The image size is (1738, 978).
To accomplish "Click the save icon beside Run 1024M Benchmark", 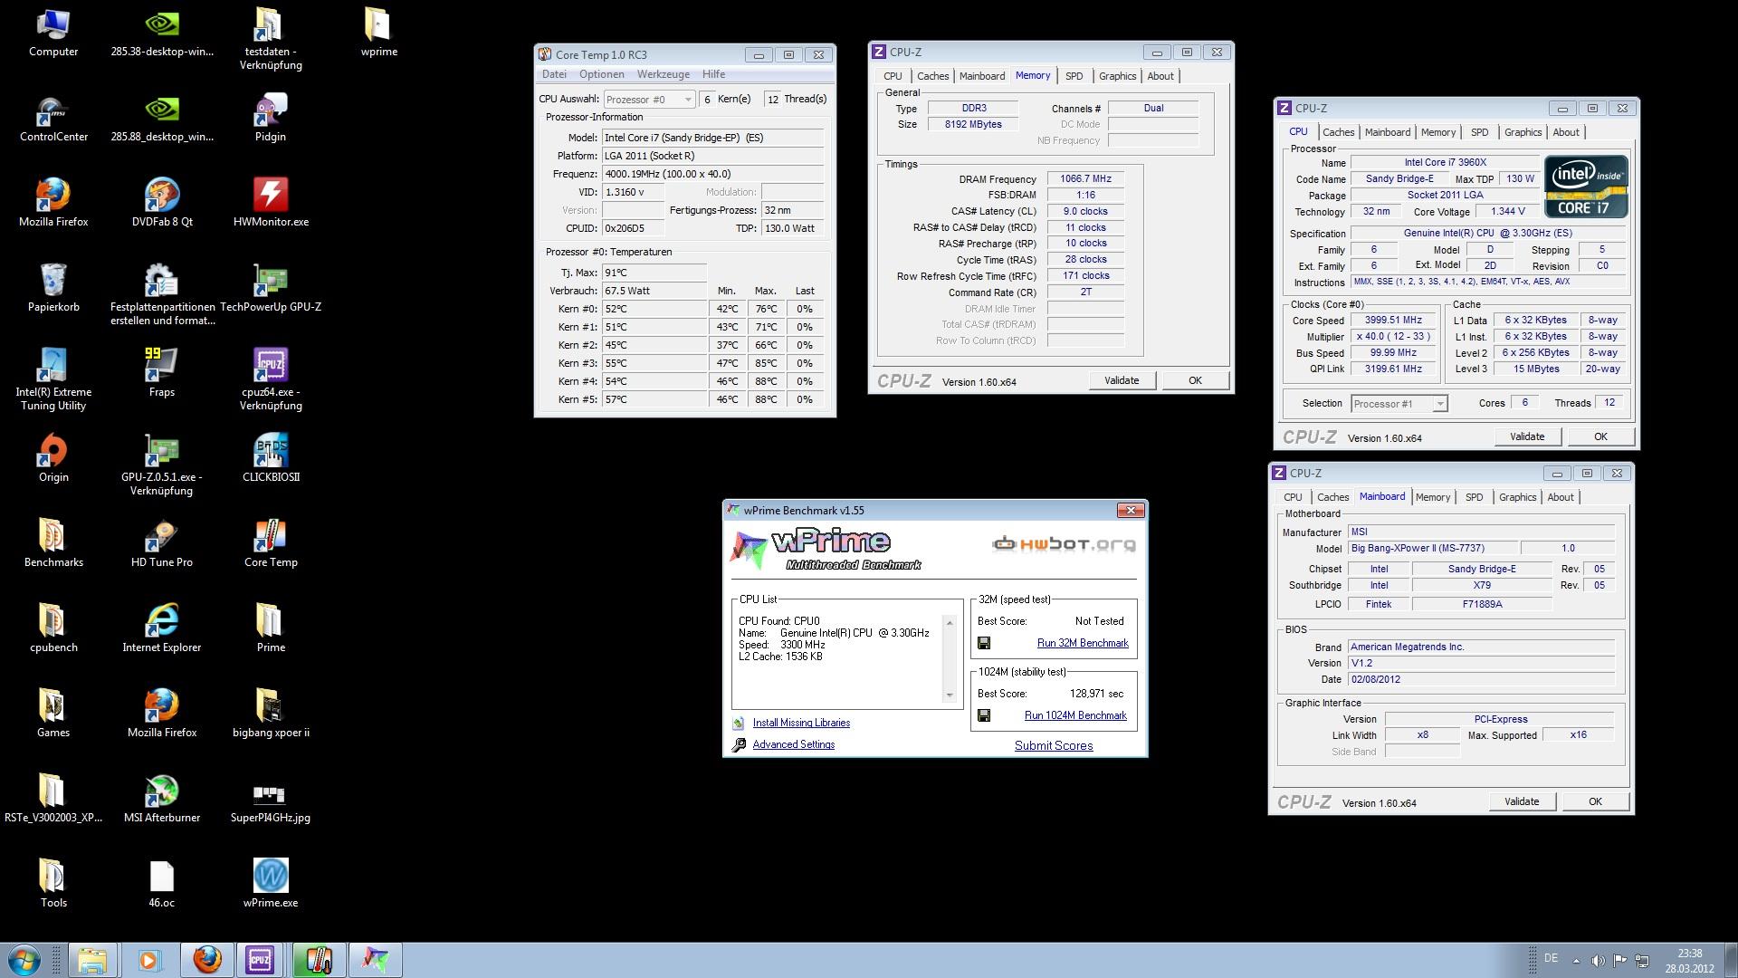I will pyautogui.click(x=984, y=715).
